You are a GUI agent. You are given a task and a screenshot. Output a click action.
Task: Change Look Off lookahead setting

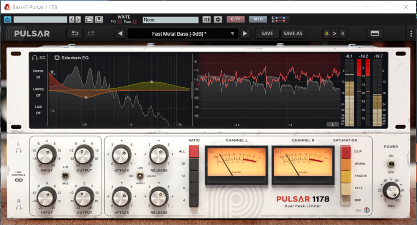pyautogui.click(x=38, y=110)
